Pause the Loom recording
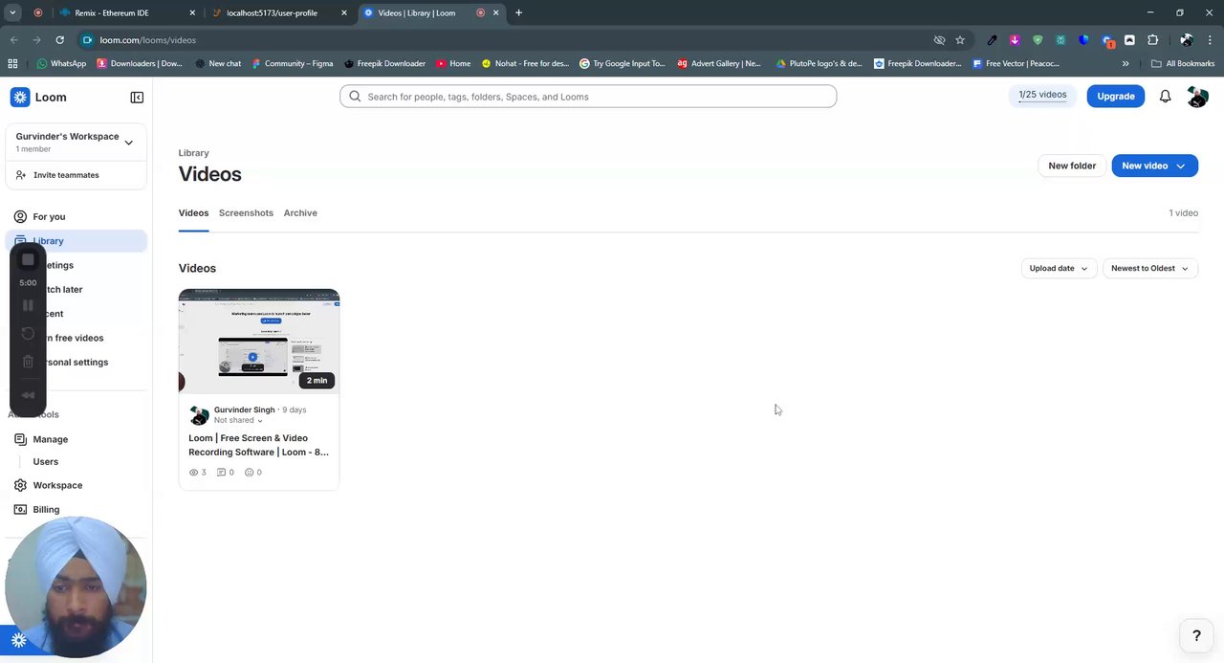Screen dimensions: 1224x663 tap(28, 305)
